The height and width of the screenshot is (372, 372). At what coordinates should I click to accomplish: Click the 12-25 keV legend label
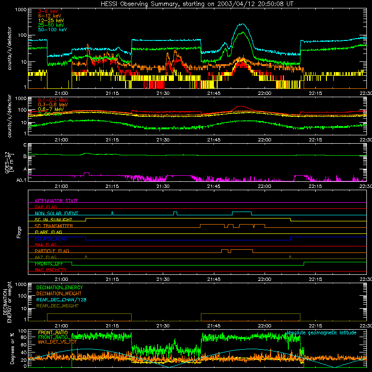coord(51,20)
